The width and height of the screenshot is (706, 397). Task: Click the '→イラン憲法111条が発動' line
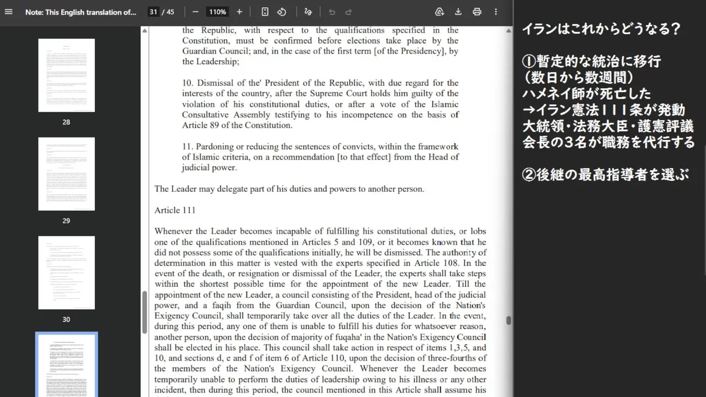[603, 110]
